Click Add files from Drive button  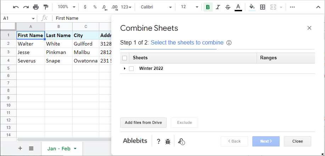(143, 122)
